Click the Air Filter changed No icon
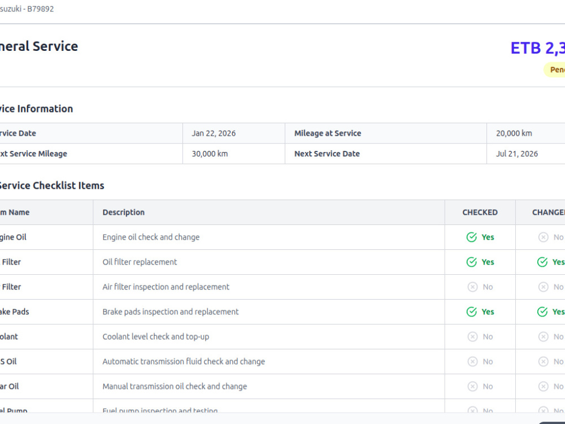The image size is (565, 424). tap(544, 287)
